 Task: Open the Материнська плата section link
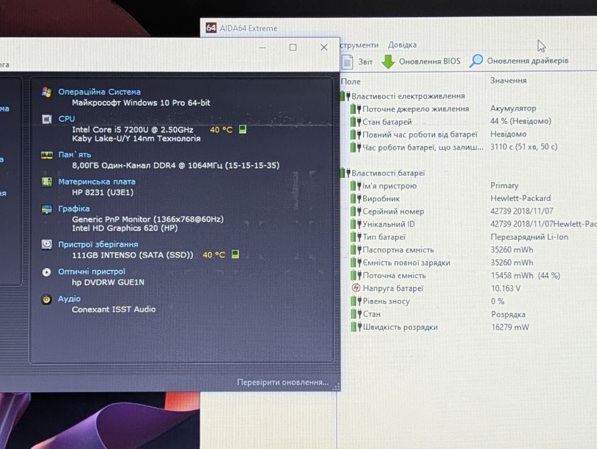97,182
